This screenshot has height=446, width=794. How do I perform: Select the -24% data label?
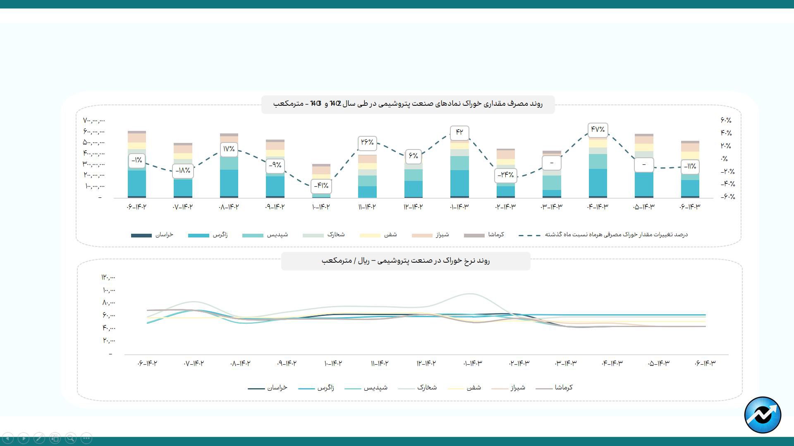pos(505,175)
